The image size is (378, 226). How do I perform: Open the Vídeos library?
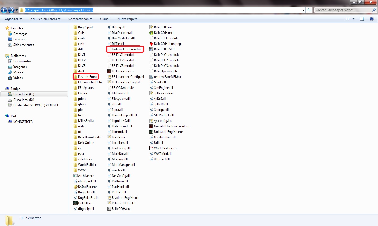click(x=18, y=78)
